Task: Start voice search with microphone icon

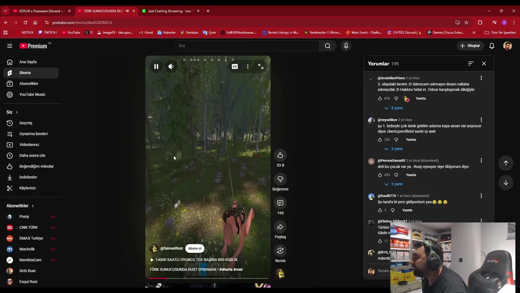Action: 346,46
